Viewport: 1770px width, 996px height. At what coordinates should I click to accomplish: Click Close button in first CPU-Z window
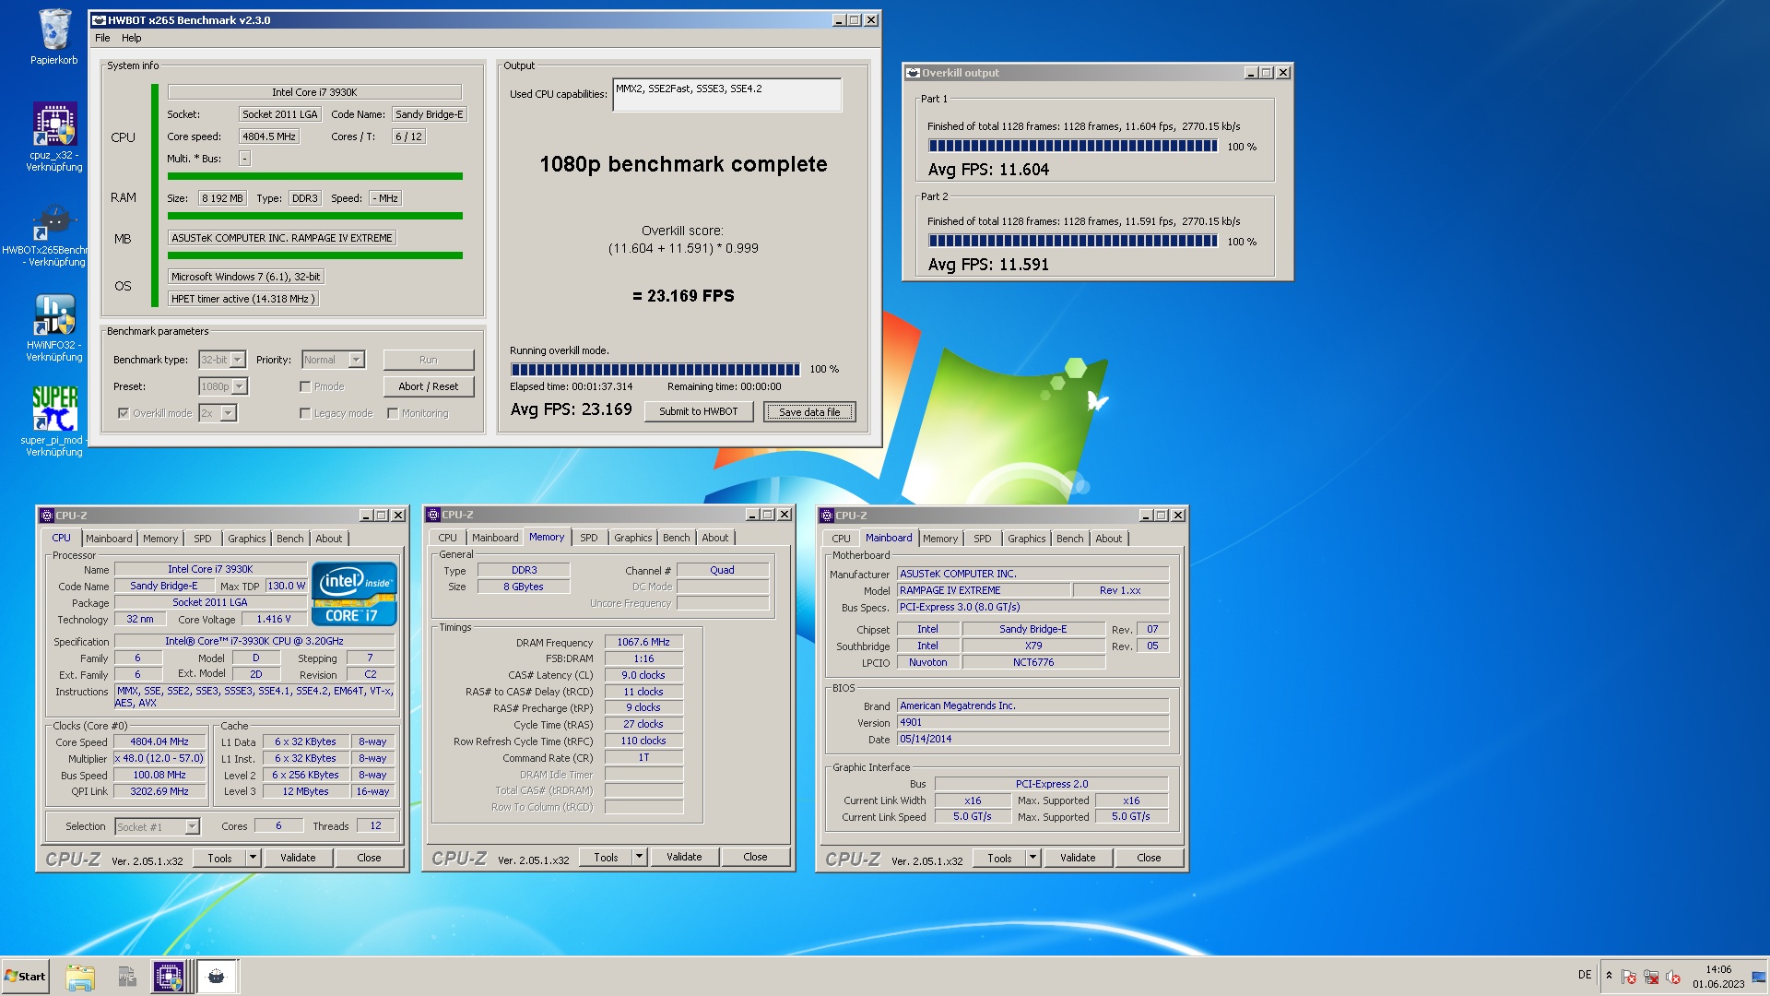click(x=369, y=858)
